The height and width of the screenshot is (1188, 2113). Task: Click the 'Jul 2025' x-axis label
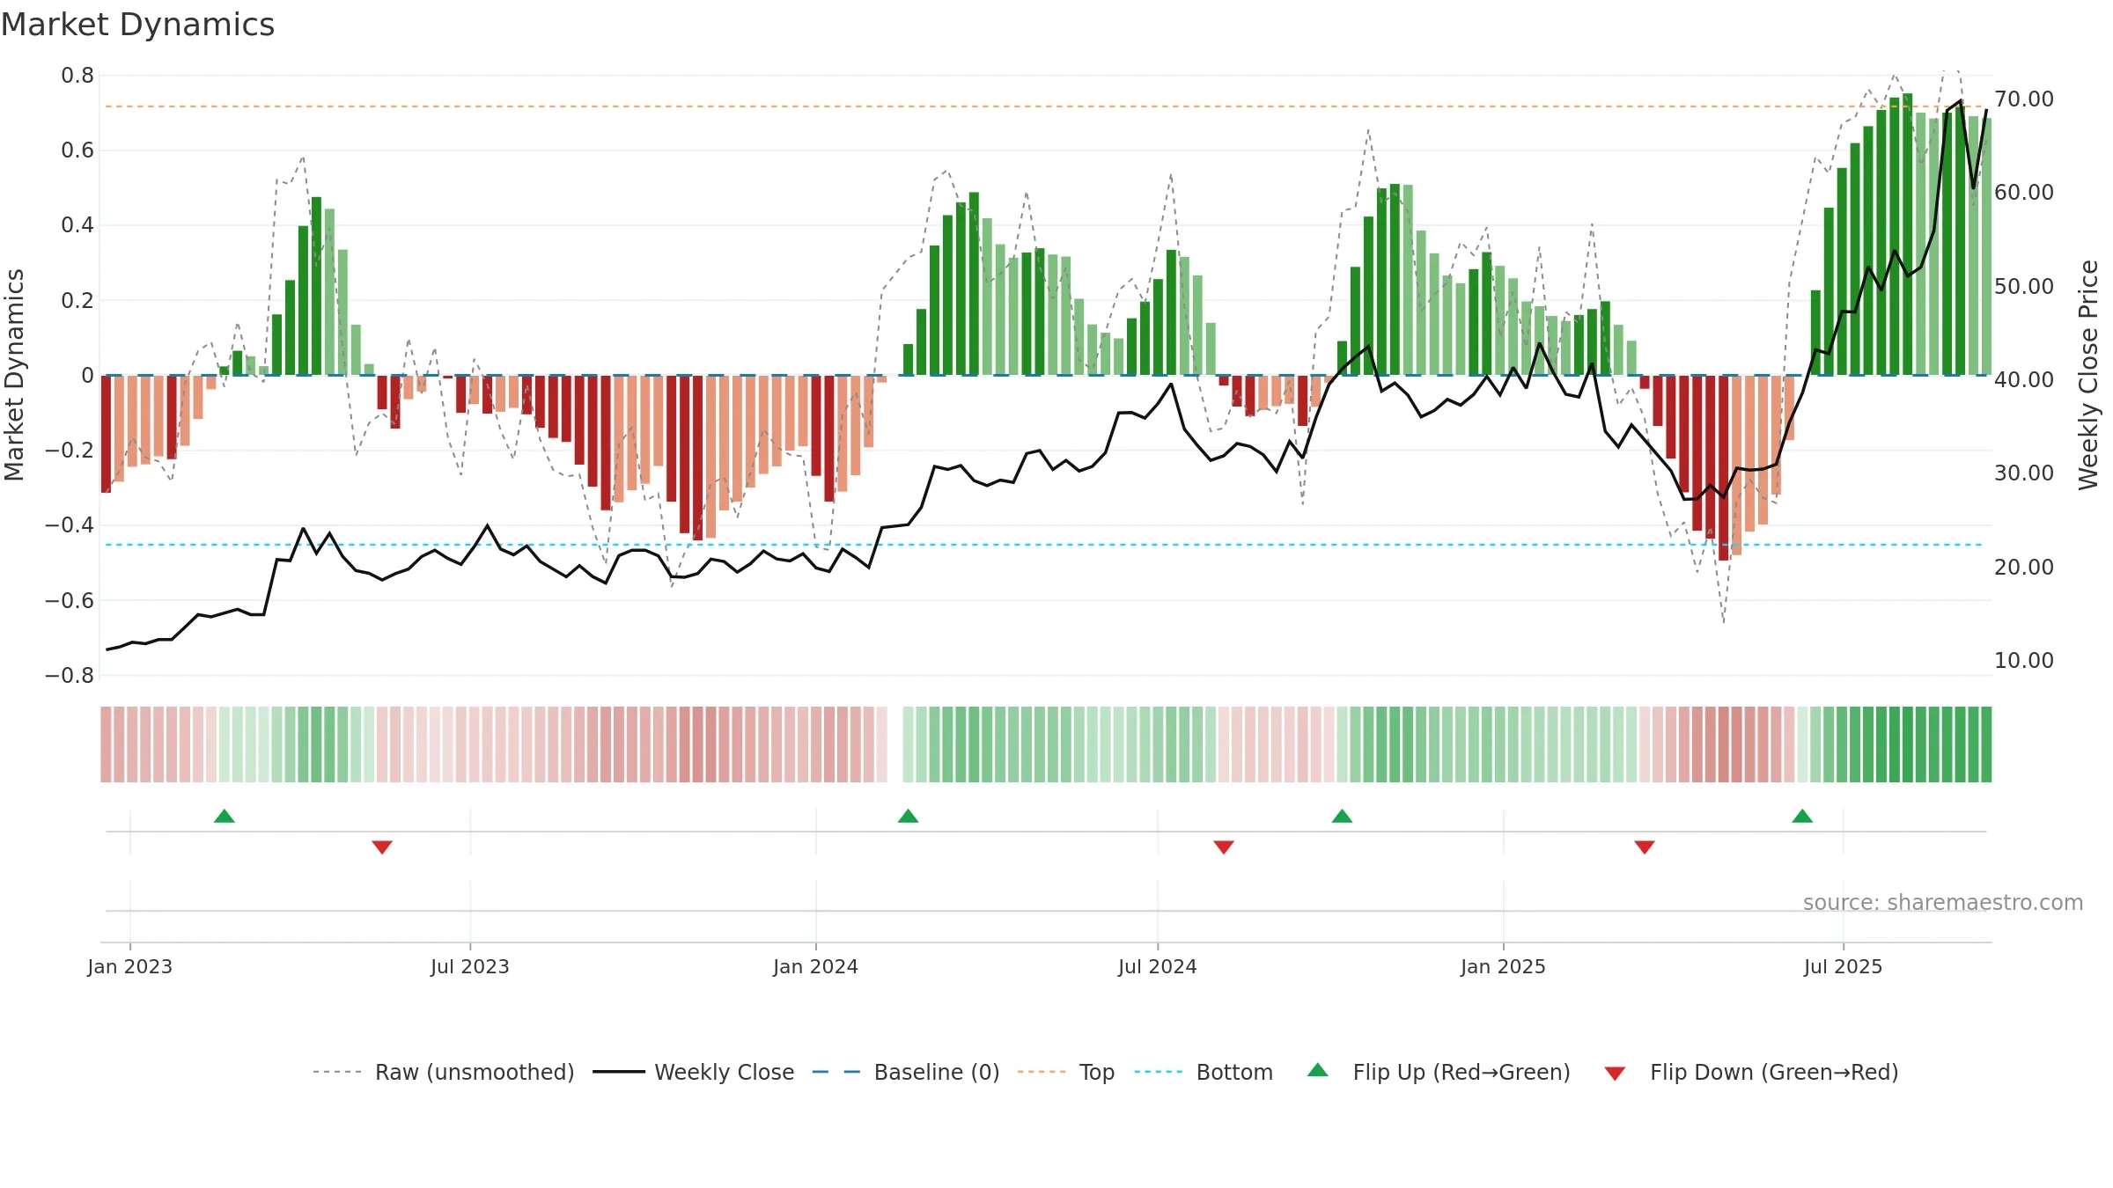click(1844, 966)
